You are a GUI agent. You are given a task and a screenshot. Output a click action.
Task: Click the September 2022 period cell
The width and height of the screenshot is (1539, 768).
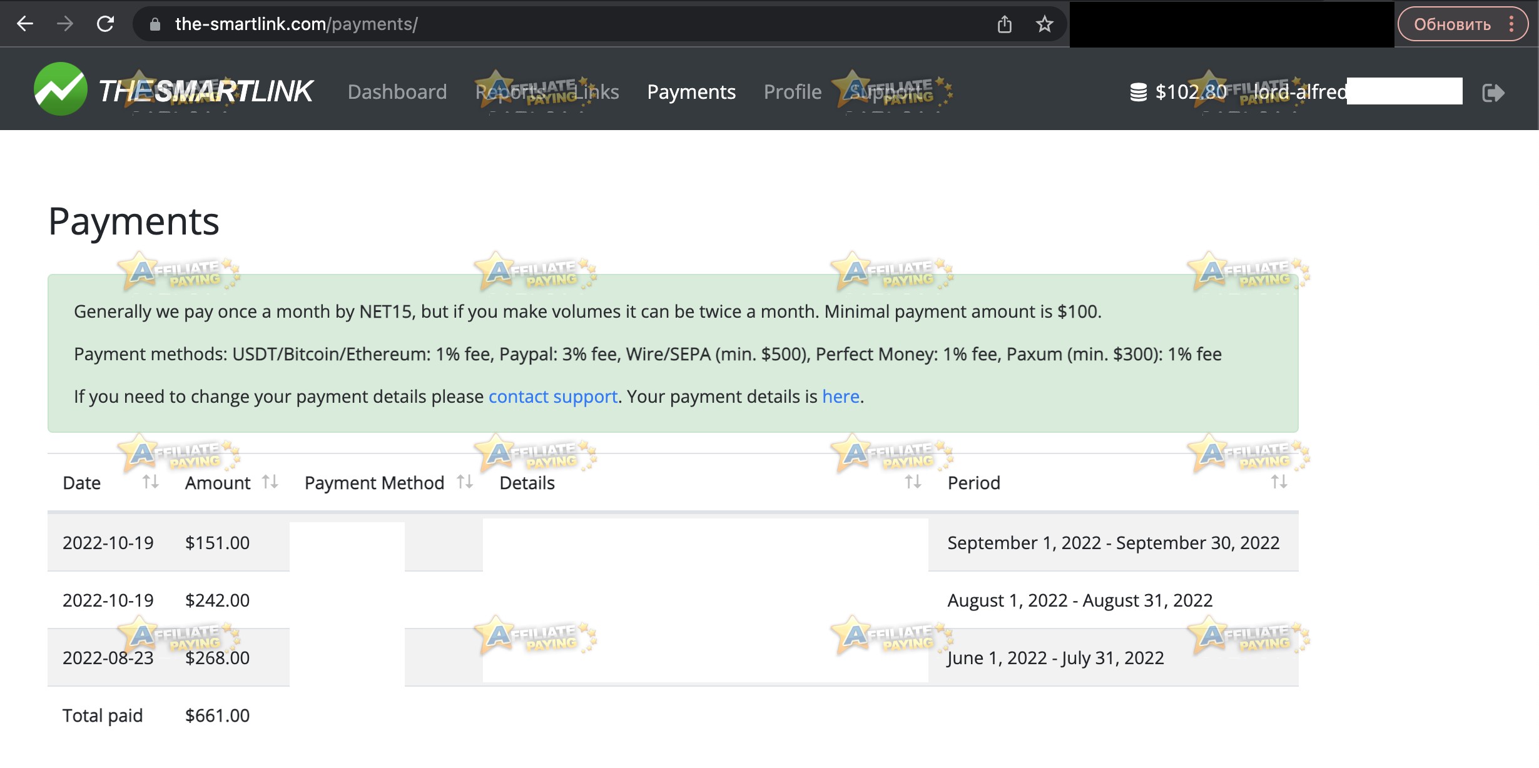click(x=1114, y=543)
